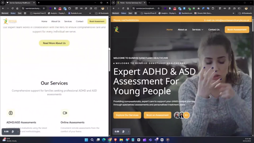Screen dimensions: 254x143
Task: Click Book Assessment button in right header
Action: pyautogui.click(x=237, y=30)
